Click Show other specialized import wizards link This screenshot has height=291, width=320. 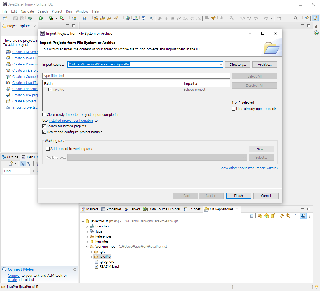(x=249, y=168)
